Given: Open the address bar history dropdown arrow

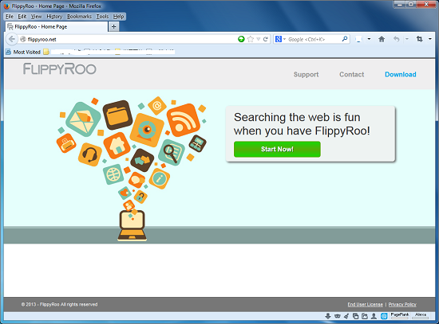Looking at the screenshot, I should click(259, 39).
